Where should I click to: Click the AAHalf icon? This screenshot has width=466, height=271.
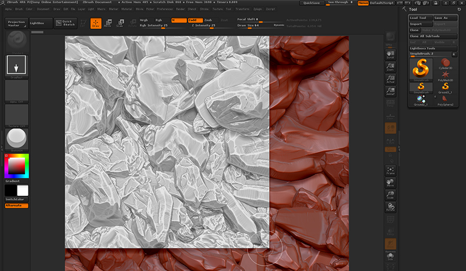pyautogui.click(x=390, y=91)
